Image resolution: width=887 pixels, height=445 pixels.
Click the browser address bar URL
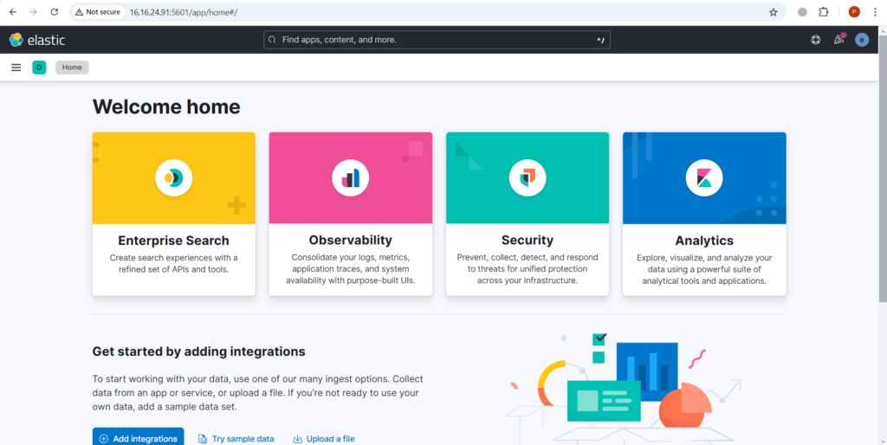coord(184,12)
